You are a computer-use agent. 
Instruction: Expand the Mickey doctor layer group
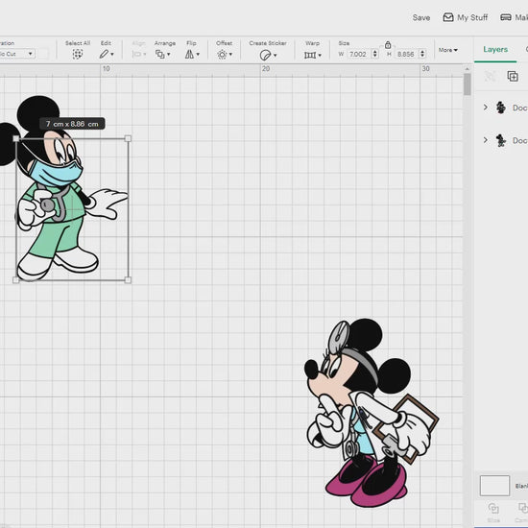(x=485, y=140)
